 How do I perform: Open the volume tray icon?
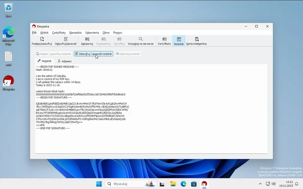(x=274, y=184)
